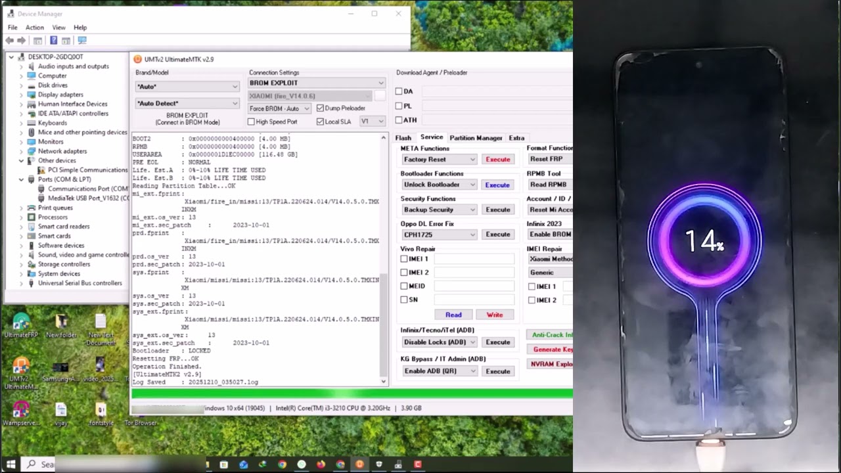Click the Forward arrow in Device Manager toolbar
Image resolution: width=841 pixels, height=473 pixels.
(22, 41)
